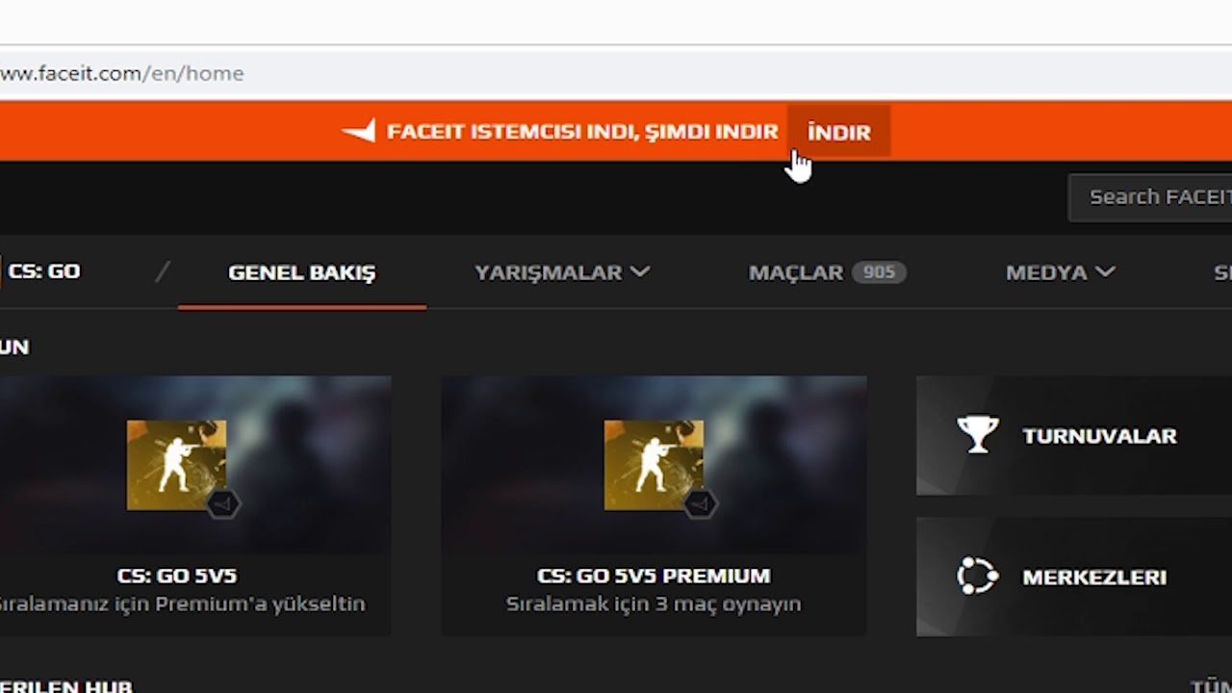
Task: Click CS: GO 5V5 PREMIUM gold soldier icon
Action: pos(654,465)
